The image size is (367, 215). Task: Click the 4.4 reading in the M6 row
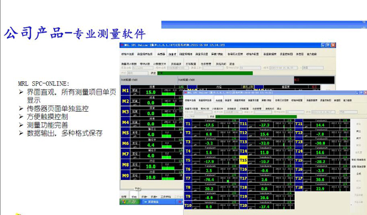151,145
